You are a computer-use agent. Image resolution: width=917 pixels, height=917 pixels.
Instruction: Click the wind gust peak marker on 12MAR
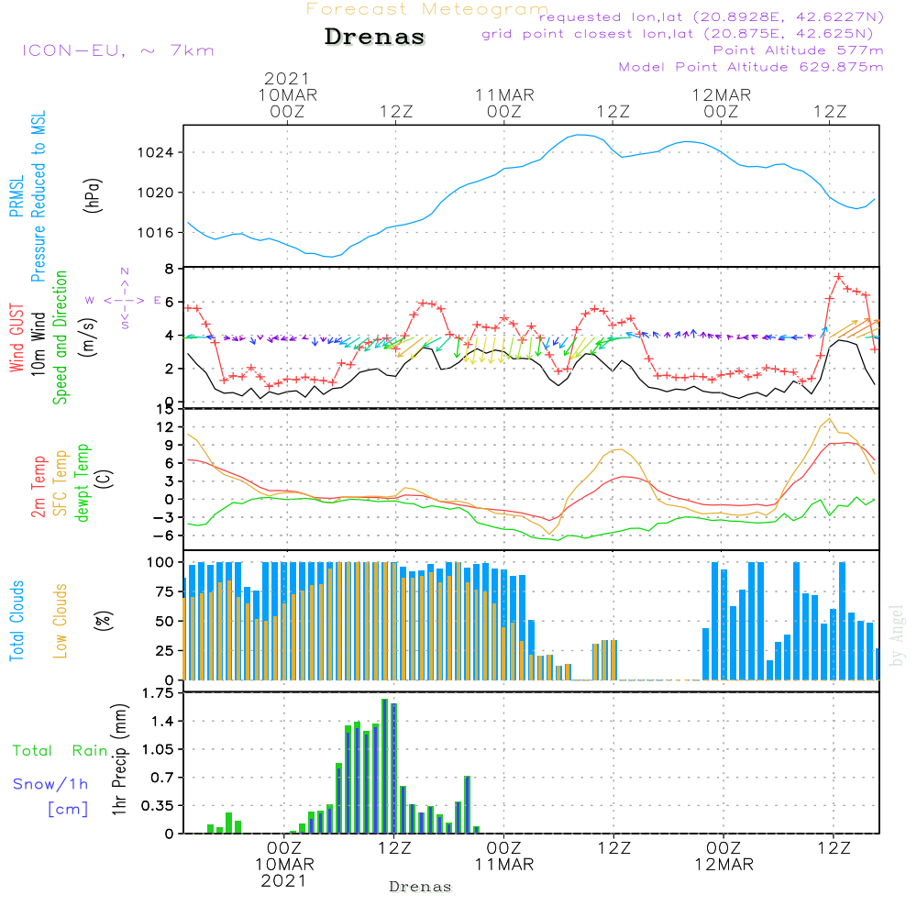(x=839, y=277)
